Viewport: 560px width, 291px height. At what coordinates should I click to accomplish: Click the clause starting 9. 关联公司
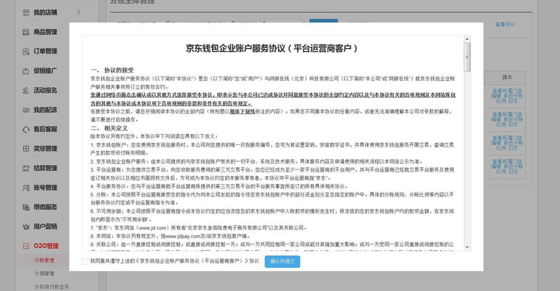[x=272, y=247]
